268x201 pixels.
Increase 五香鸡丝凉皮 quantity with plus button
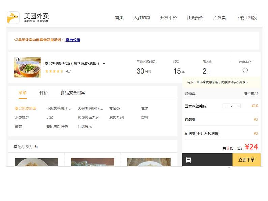(x=238, y=106)
